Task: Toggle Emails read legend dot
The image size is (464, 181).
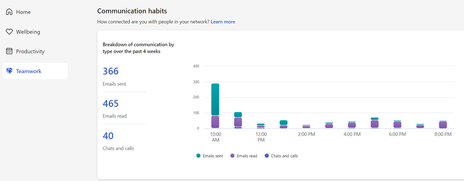Action: pyautogui.click(x=232, y=155)
